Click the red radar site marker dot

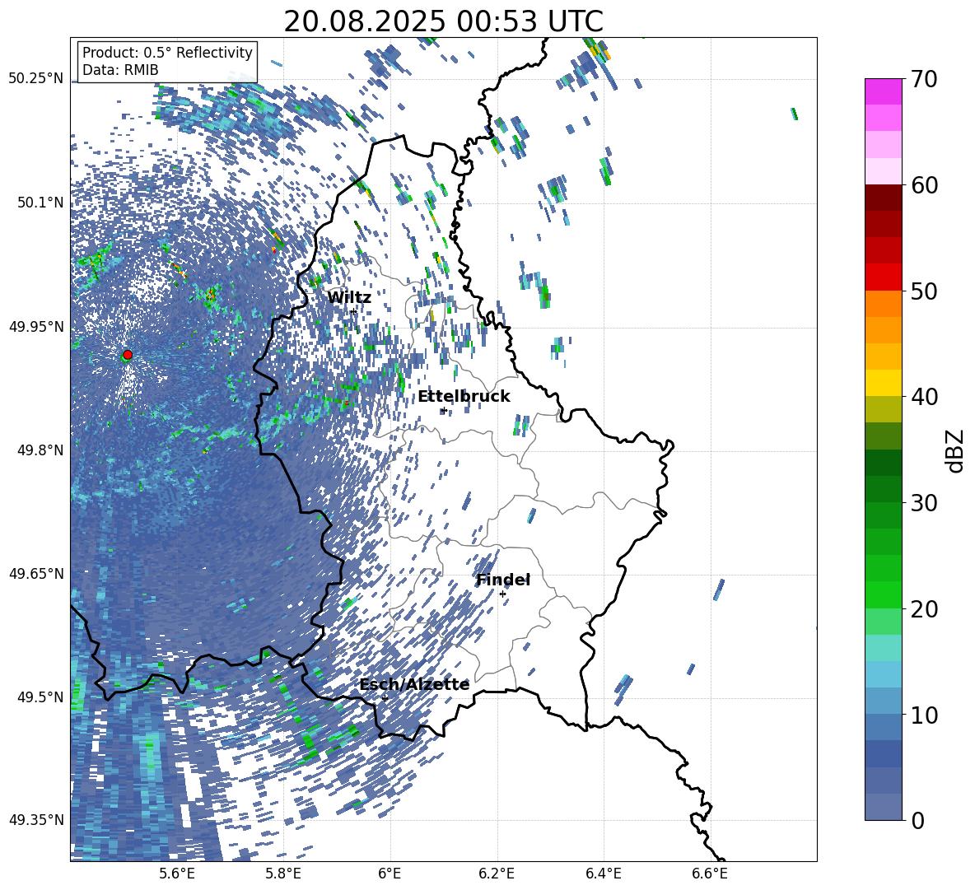click(128, 355)
